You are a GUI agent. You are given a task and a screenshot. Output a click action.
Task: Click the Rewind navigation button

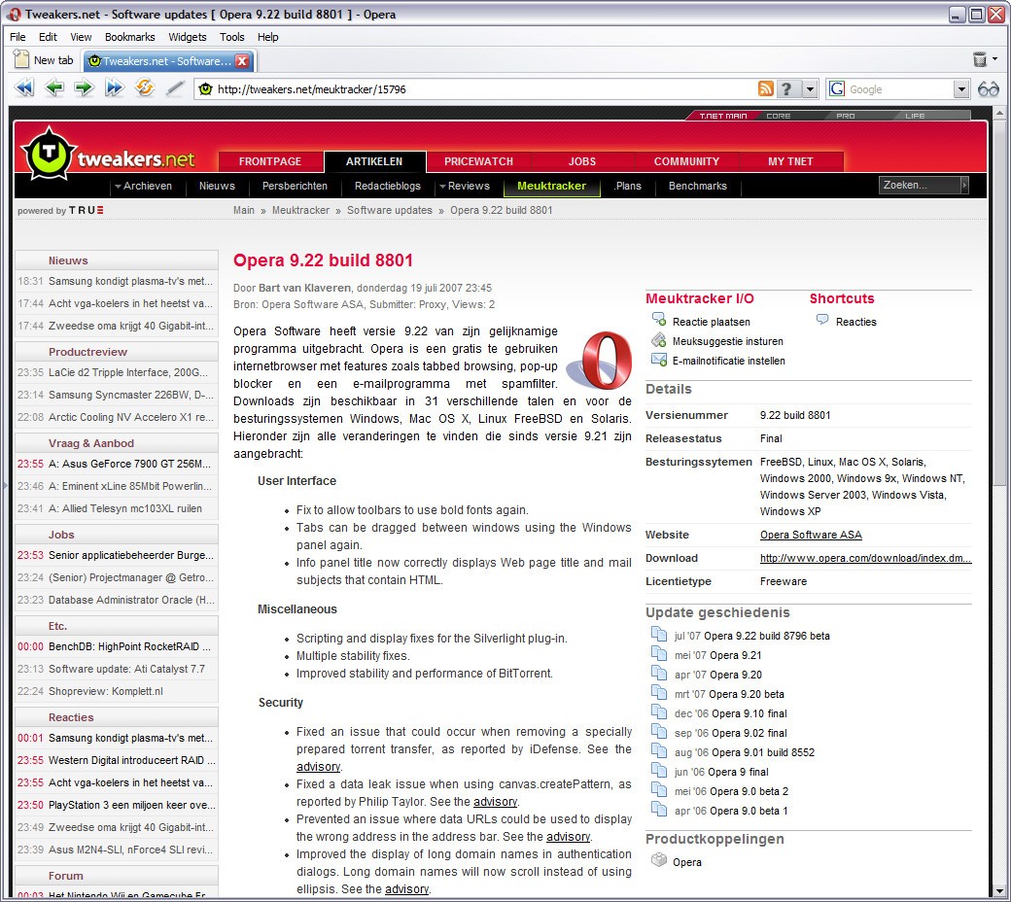click(x=24, y=87)
